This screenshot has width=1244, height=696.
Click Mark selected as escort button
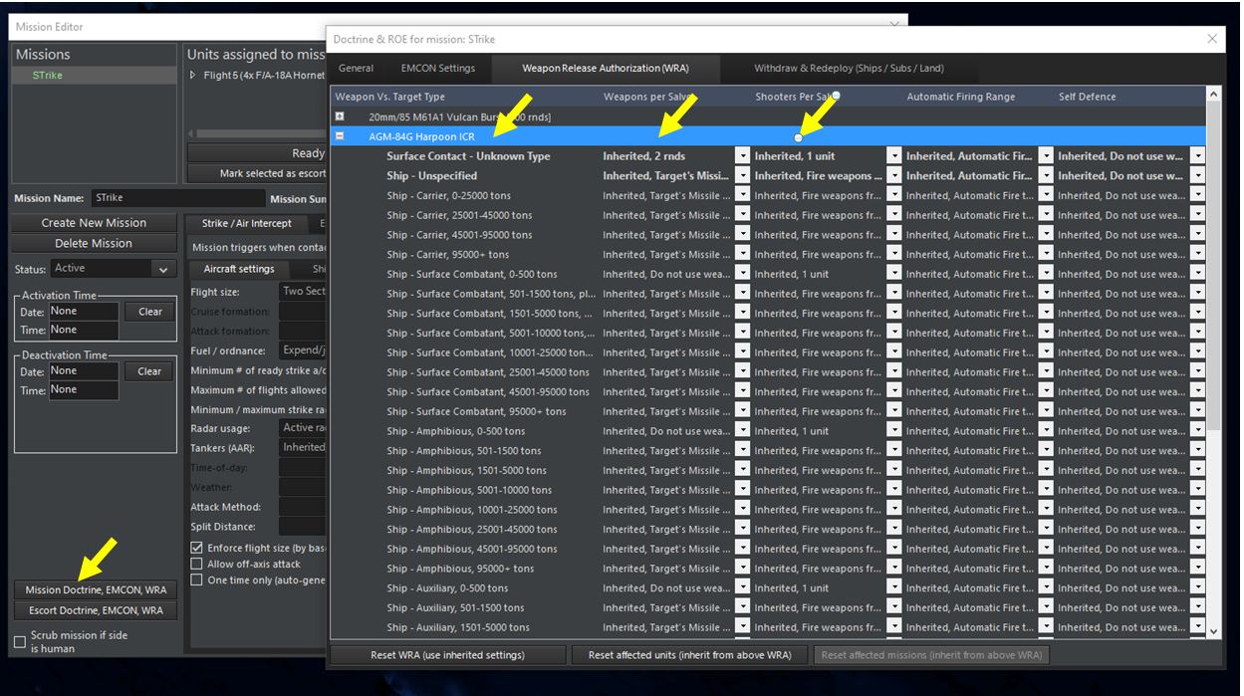(x=257, y=173)
